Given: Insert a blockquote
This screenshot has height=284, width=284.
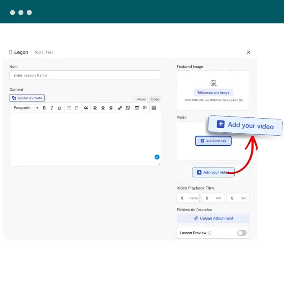Looking at the screenshot, I should click(x=86, y=108).
